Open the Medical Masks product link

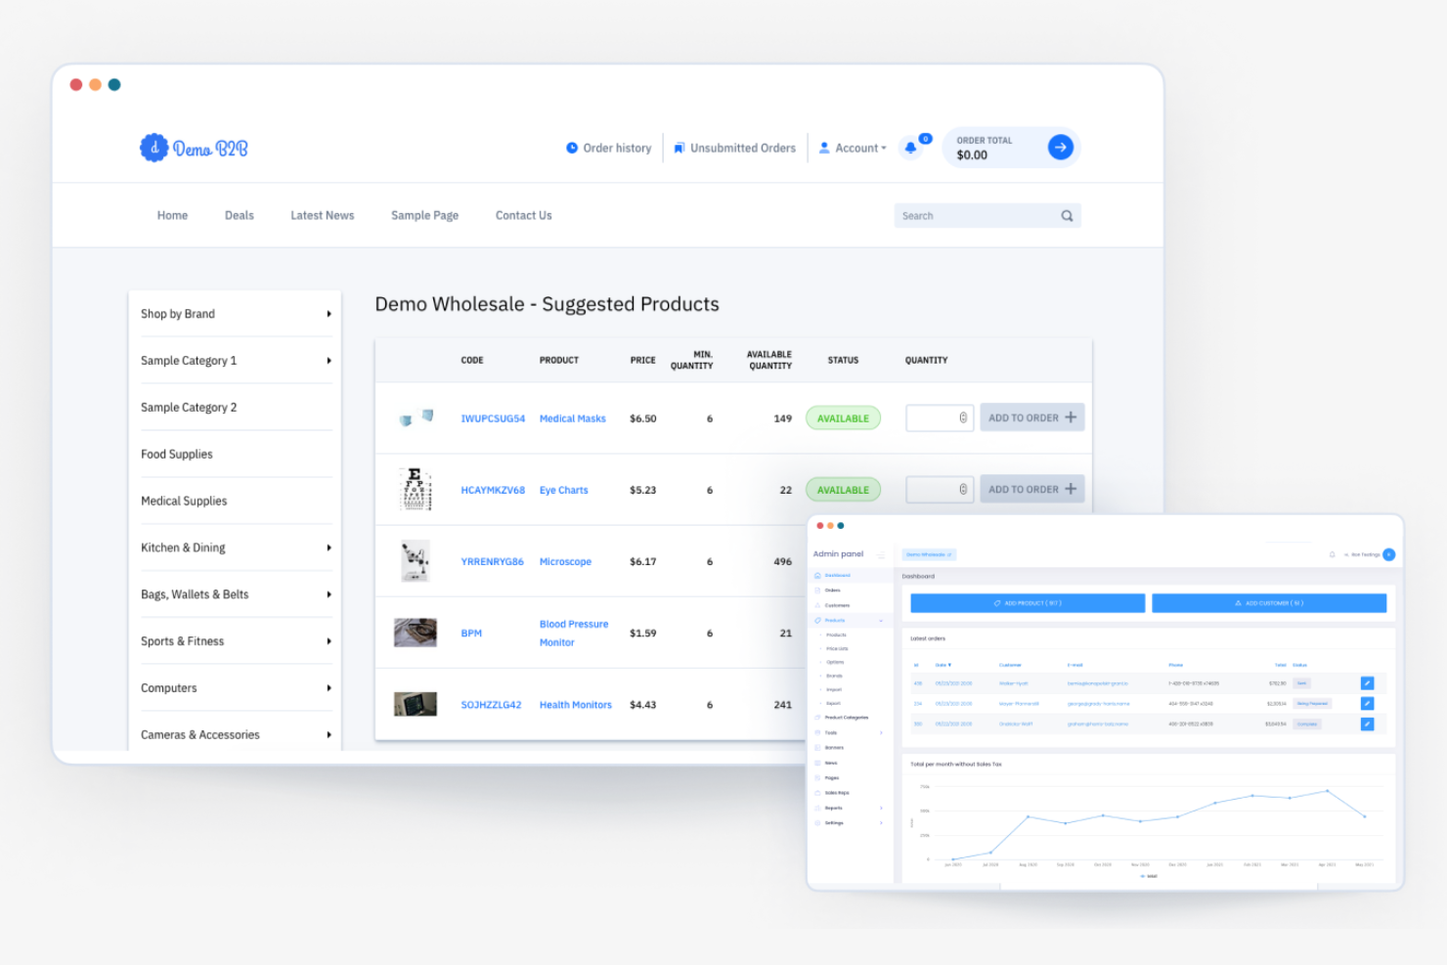(573, 417)
